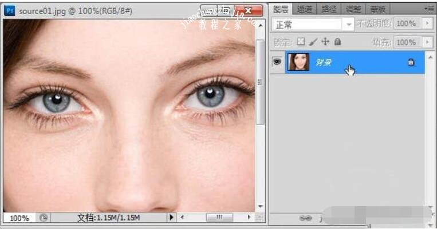Click the window resize grip corner

[x=260, y=218]
